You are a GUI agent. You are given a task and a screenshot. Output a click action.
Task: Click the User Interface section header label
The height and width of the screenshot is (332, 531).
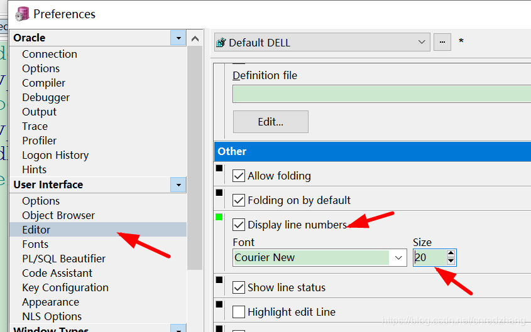coord(48,185)
